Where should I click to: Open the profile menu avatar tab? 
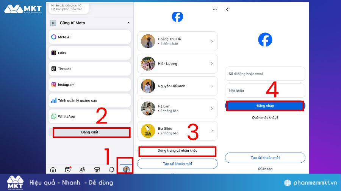(x=126, y=169)
